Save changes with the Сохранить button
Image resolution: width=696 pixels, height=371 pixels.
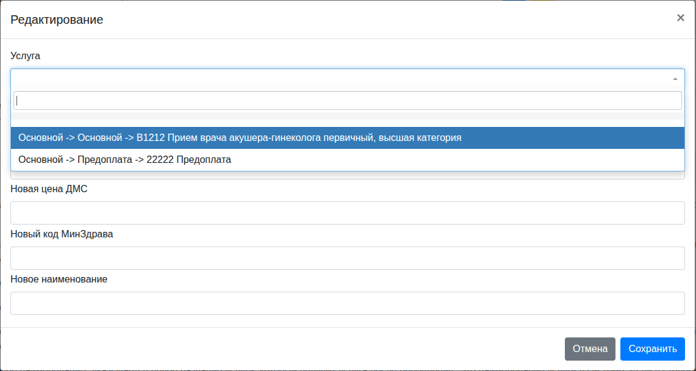click(652, 349)
